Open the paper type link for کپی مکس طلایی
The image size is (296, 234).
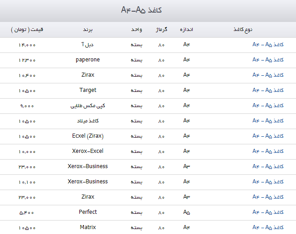coord(268,106)
